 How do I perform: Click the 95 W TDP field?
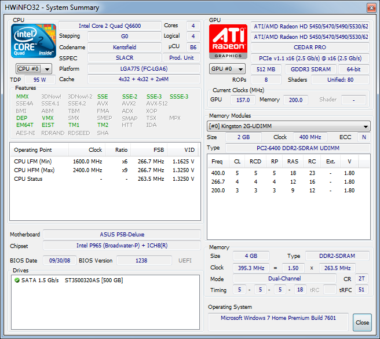(x=40, y=79)
